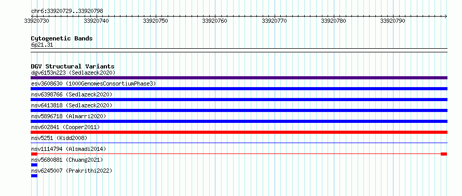The height and width of the screenshot is (196, 462).
Task: Click ruler position 33920780
Action: 334,21
